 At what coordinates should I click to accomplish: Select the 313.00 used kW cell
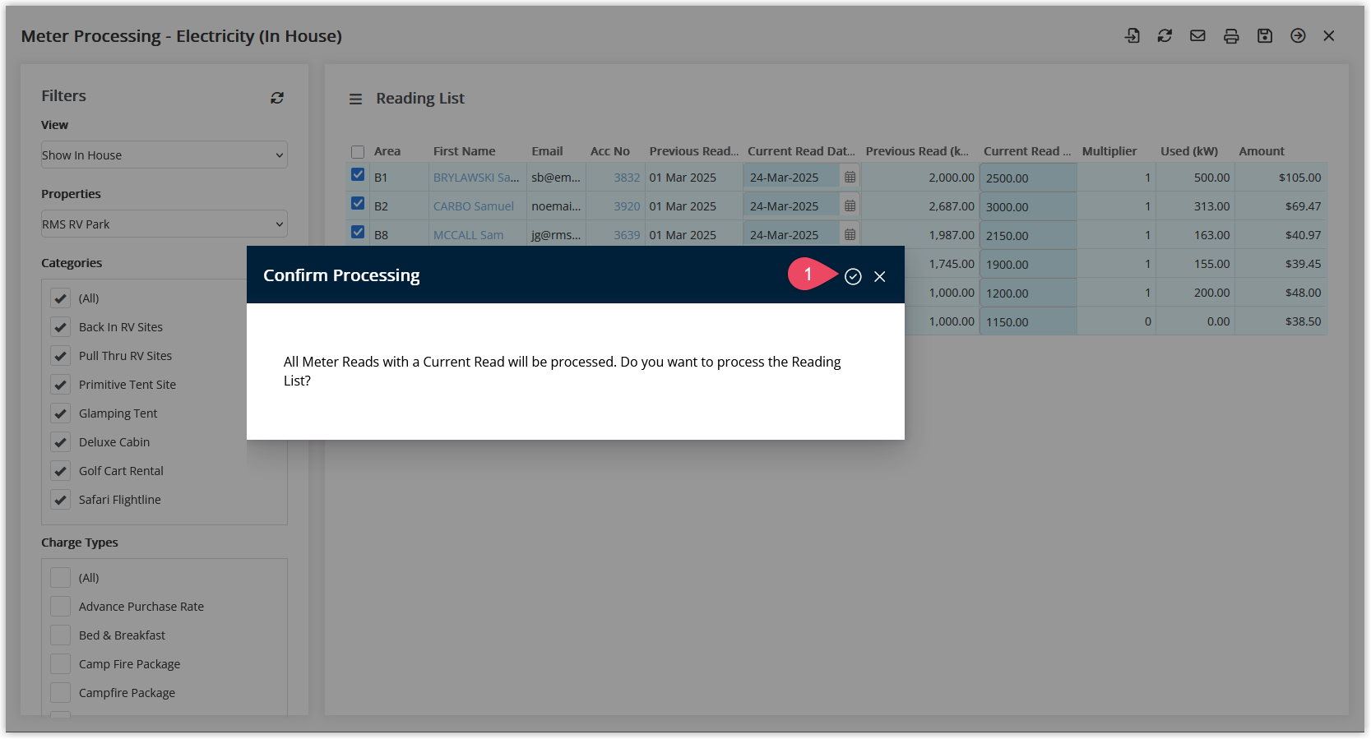click(1195, 206)
